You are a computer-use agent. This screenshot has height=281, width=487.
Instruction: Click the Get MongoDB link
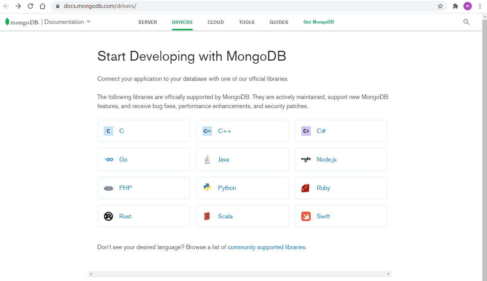(x=319, y=22)
